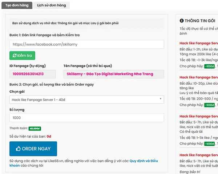Click the green Kiểm tra button
Viewport: 218px width, 174px height.
(22, 56)
